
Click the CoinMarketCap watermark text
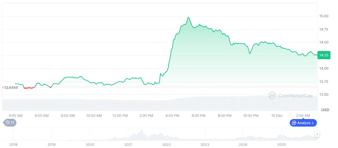tap(295, 95)
